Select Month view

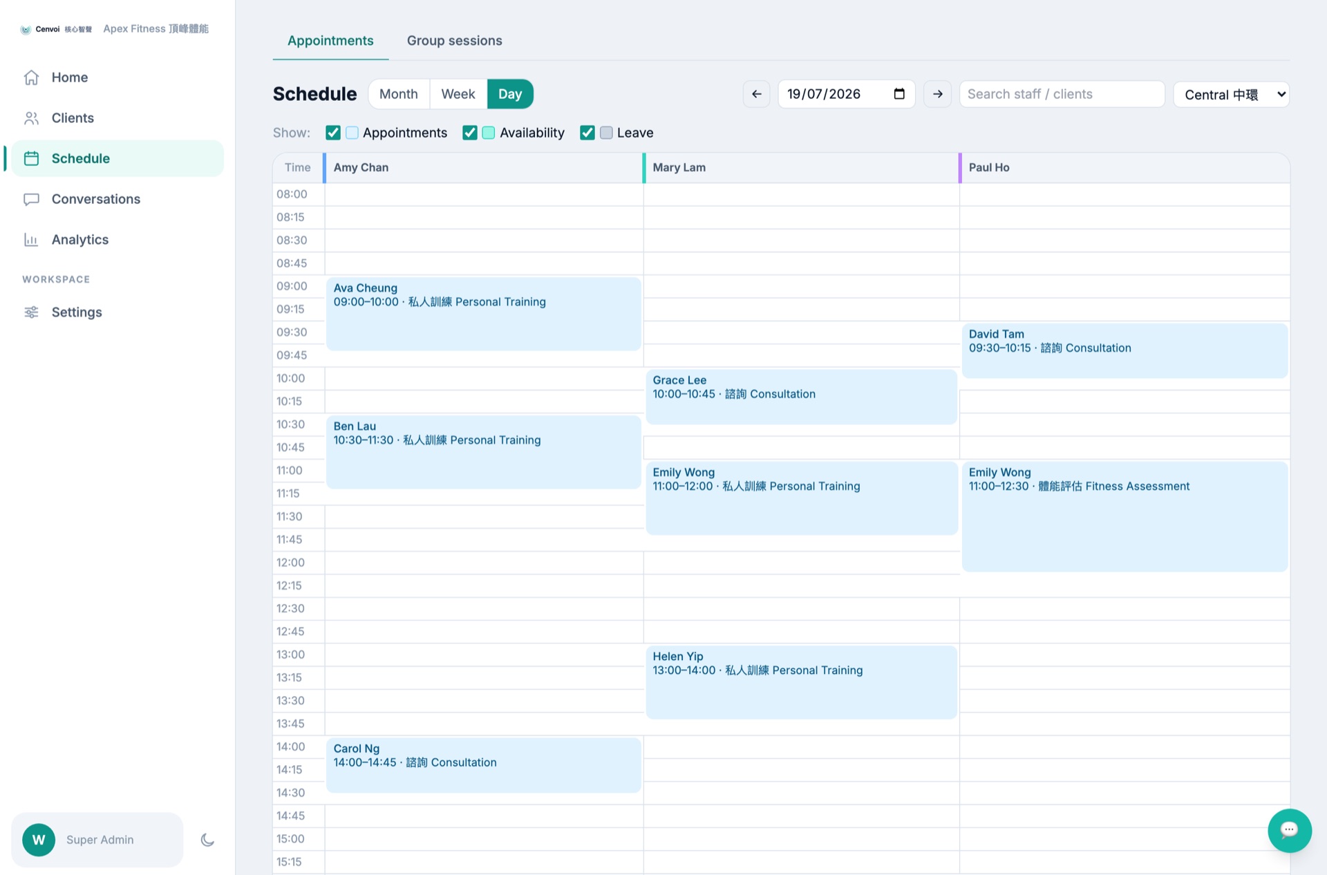pos(399,94)
